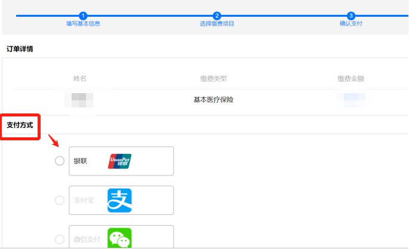This screenshot has height=249, width=409.
Task: Click the UnionPay card logo
Action: (x=119, y=161)
